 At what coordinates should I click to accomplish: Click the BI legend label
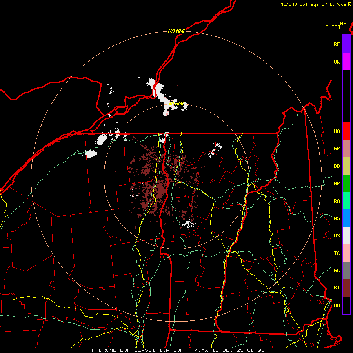coord(337,288)
